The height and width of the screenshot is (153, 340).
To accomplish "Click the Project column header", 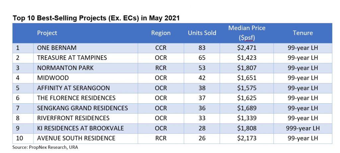I will click(47, 33).
